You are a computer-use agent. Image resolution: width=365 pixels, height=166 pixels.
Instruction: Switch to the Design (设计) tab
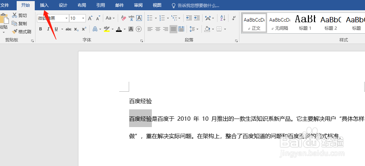[x=63, y=5]
